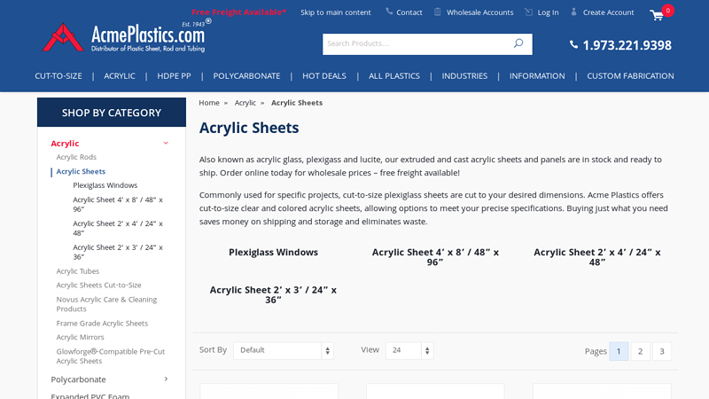Viewport: 709px width, 399px height.
Task: Select Frame Grade Acrylic Sheets
Action: pyautogui.click(x=102, y=323)
